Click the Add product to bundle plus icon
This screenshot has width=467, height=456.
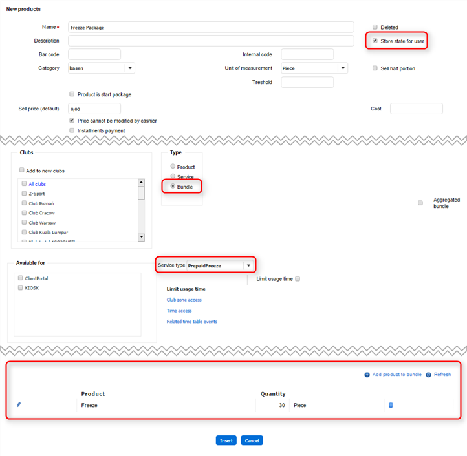(x=367, y=375)
